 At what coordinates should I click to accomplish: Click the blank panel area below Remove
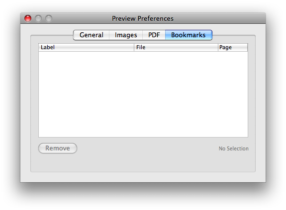(x=143, y=162)
